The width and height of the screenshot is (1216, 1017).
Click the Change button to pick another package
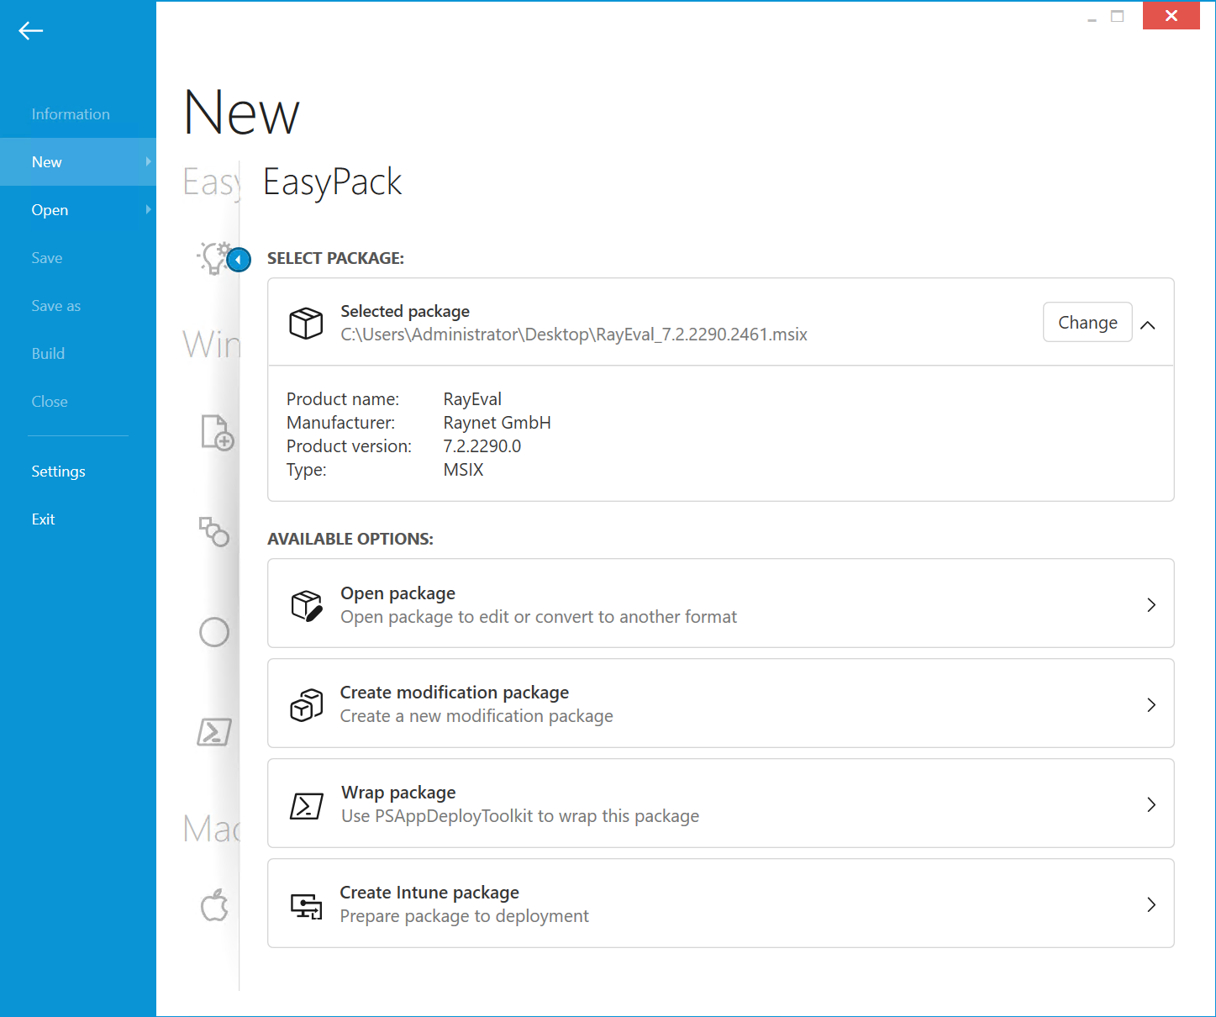tap(1087, 322)
